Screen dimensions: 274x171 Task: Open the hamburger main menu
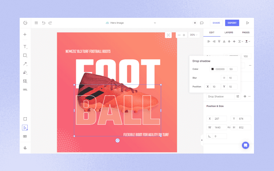click(x=36, y=23)
